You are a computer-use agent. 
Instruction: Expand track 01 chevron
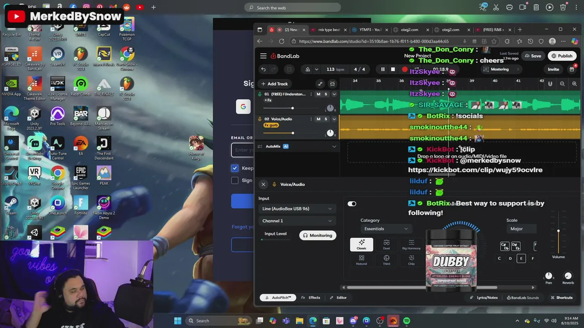334,94
